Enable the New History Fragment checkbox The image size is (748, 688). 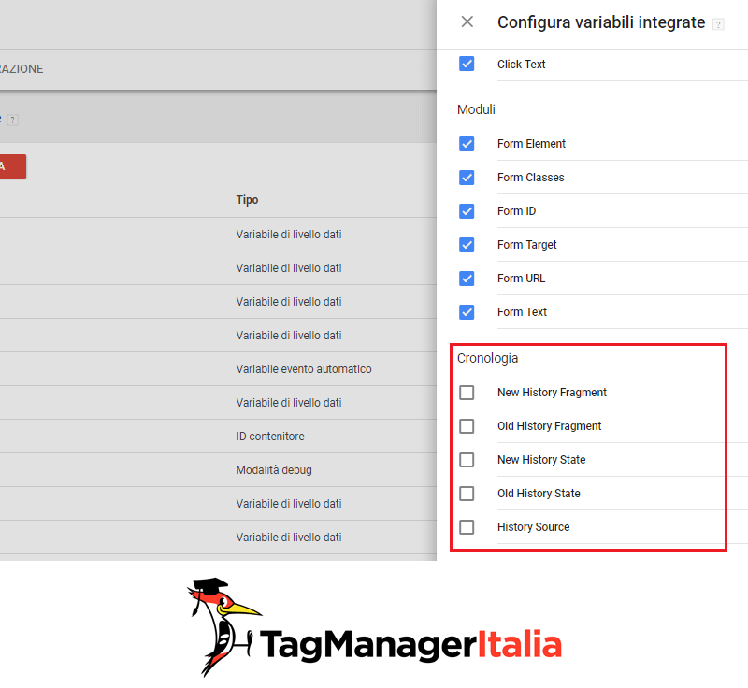467,393
